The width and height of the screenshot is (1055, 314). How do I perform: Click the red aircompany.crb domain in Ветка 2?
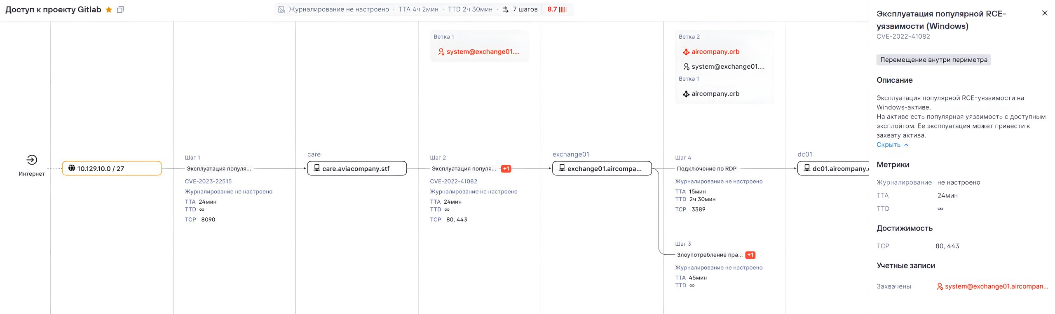tap(715, 52)
